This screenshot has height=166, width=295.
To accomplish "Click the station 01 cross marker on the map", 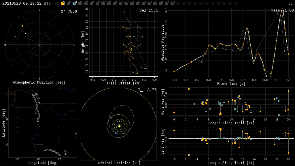I will pos(65,154).
